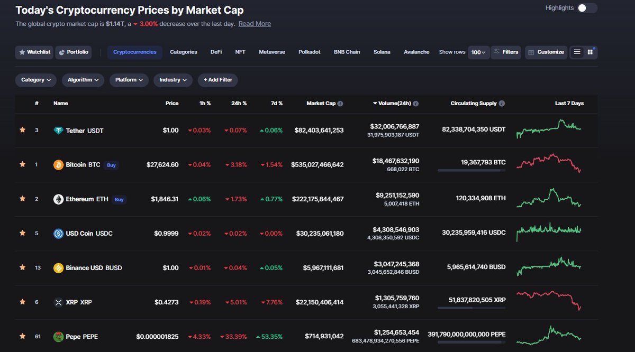
Task: Open the Solana tab
Action: click(382, 52)
